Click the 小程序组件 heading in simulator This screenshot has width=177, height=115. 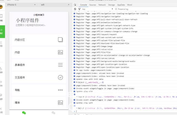point(28,21)
